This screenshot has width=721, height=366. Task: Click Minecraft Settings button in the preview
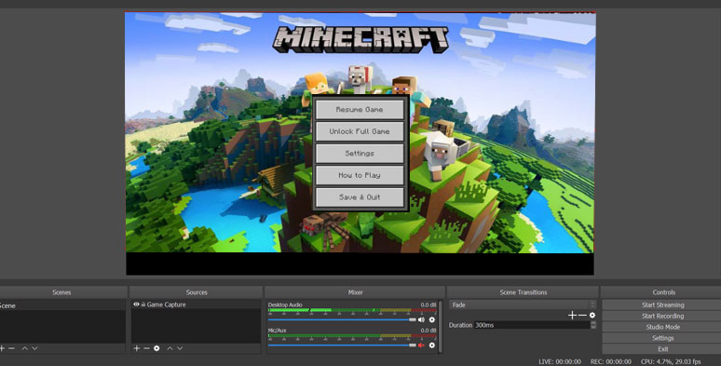coord(360,153)
